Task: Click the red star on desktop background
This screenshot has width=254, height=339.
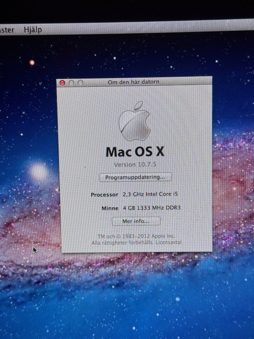Action: (32, 63)
